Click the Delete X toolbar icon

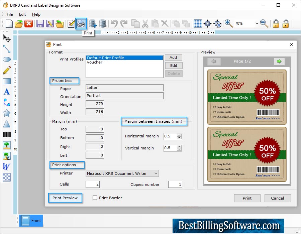pos(165,24)
